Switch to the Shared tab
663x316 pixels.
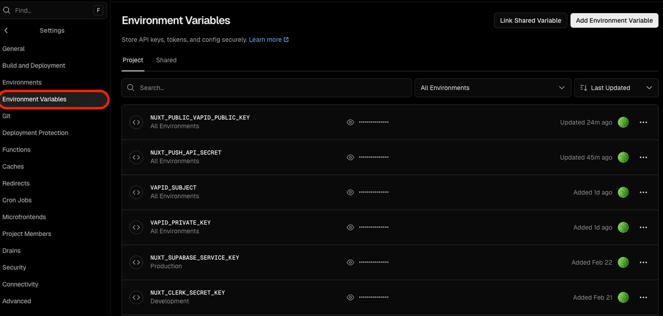(166, 60)
